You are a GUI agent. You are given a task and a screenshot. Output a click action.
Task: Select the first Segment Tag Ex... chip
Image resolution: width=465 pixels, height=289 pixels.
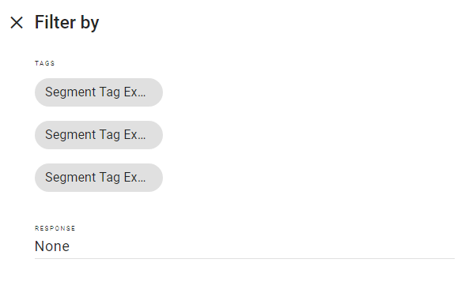(99, 92)
